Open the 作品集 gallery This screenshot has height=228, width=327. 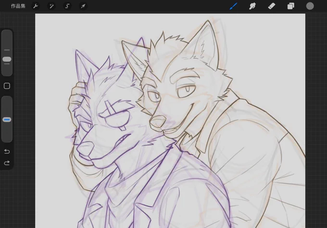tap(18, 6)
